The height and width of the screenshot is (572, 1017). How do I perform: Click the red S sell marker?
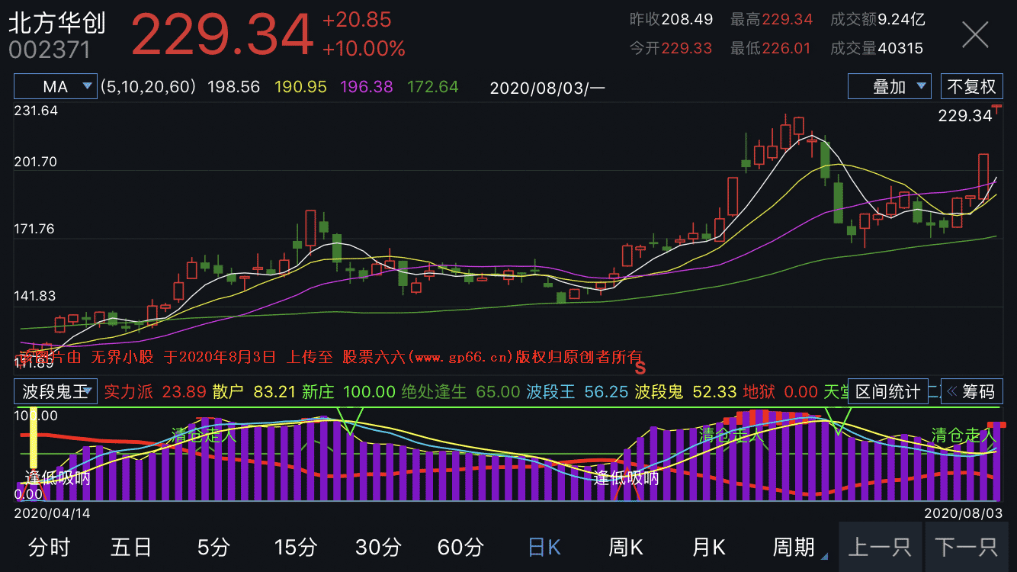coord(640,368)
